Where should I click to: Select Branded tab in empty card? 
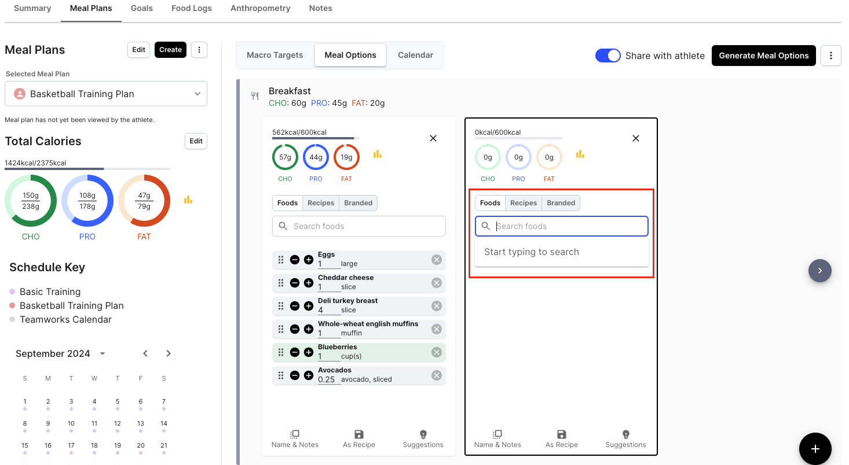pyautogui.click(x=561, y=203)
